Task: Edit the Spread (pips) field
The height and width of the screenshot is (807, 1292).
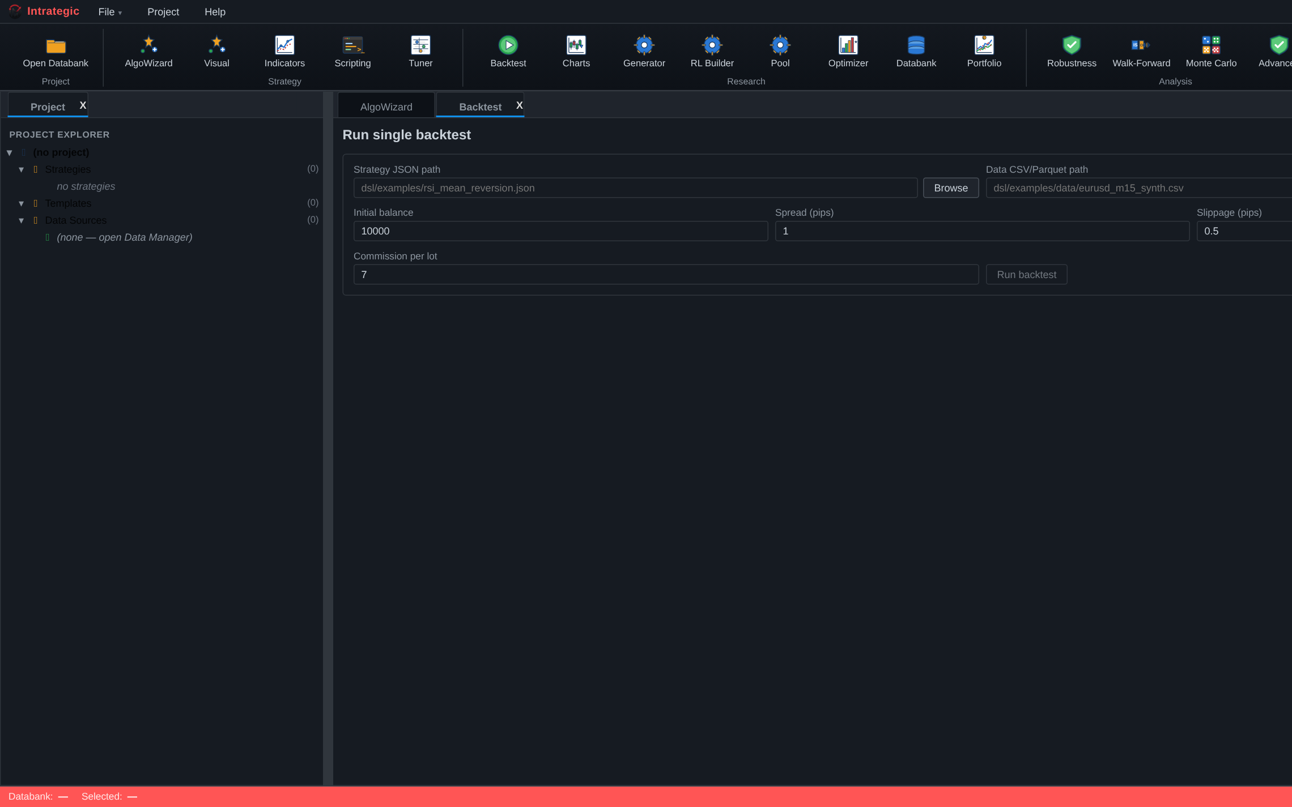Action: click(x=982, y=231)
